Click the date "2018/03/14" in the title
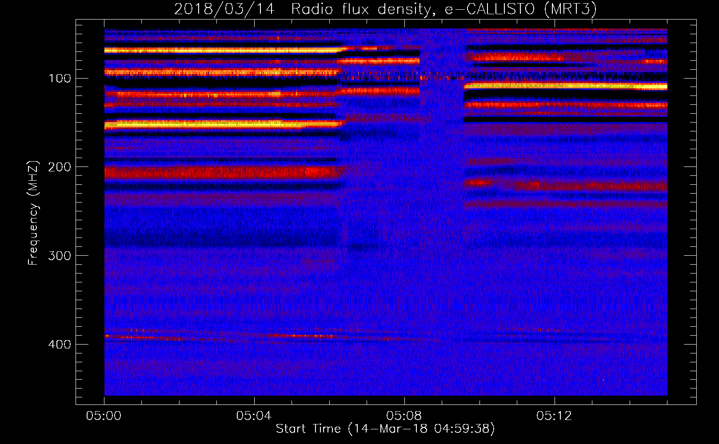 224,9
